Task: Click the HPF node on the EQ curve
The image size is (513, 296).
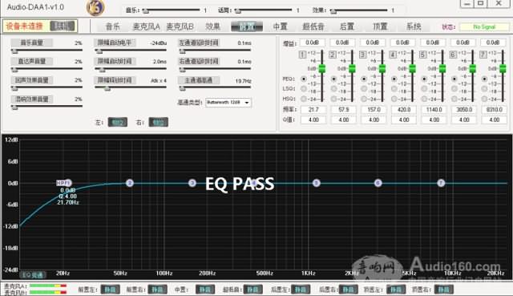Action: pyautogui.click(x=63, y=183)
